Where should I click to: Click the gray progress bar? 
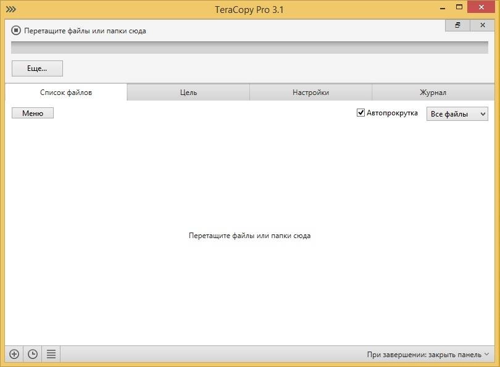click(249, 47)
